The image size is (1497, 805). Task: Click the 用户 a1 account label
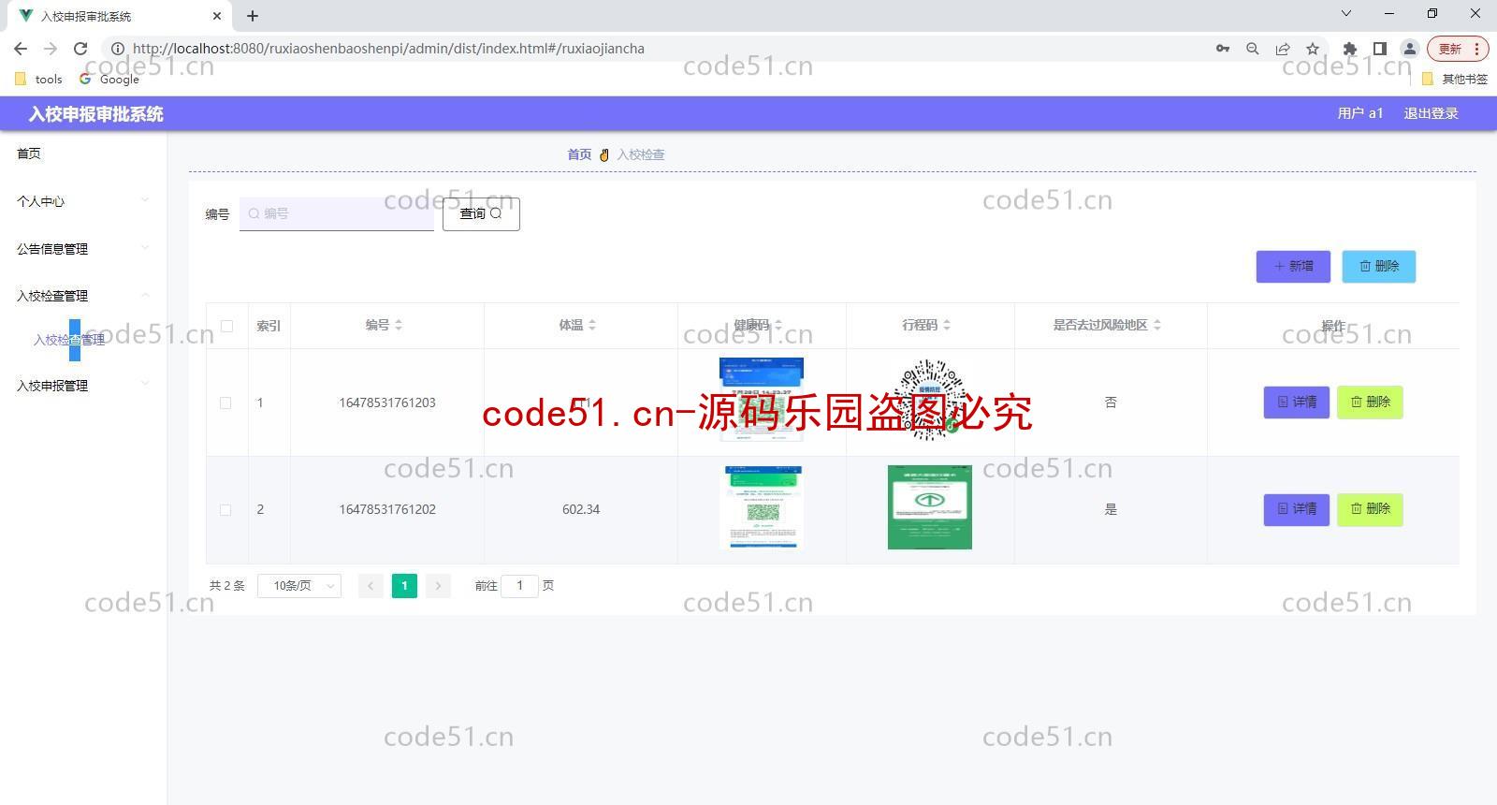coord(1359,113)
